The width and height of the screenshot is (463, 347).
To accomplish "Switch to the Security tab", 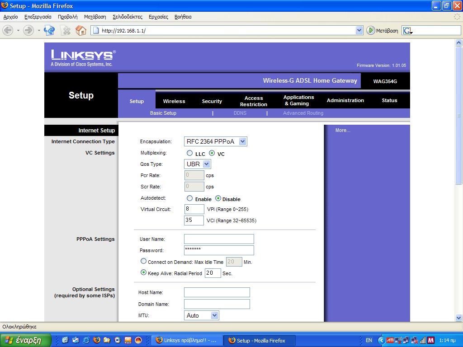I will pos(212,101).
